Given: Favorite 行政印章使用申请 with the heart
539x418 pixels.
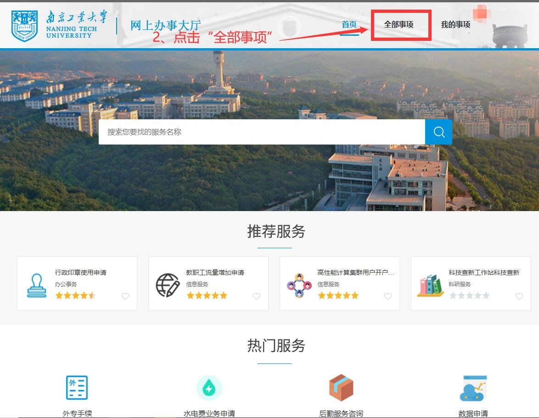Looking at the screenshot, I should point(125,296).
